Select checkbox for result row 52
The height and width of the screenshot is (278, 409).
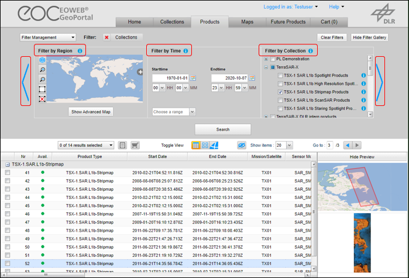click(8, 263)
